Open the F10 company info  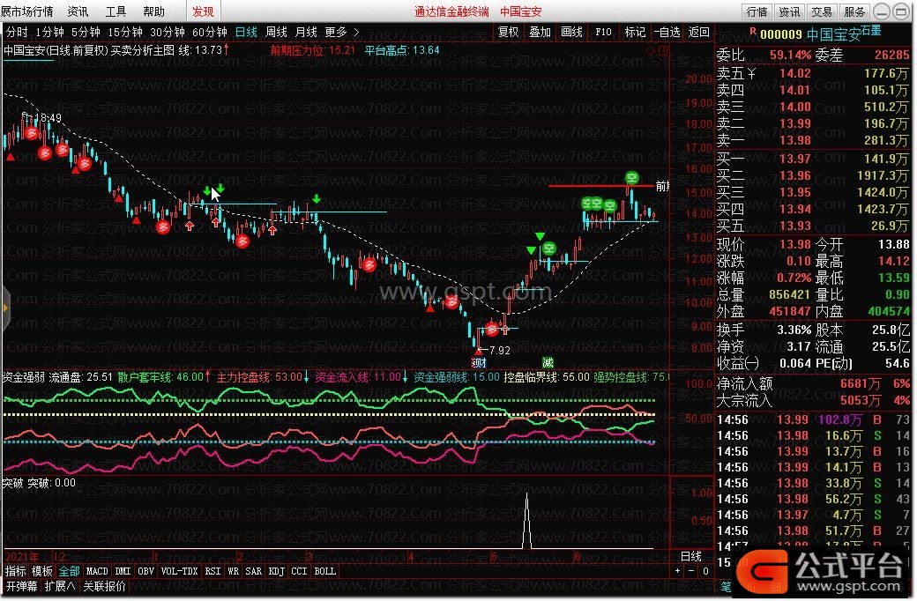coord(603,32)
